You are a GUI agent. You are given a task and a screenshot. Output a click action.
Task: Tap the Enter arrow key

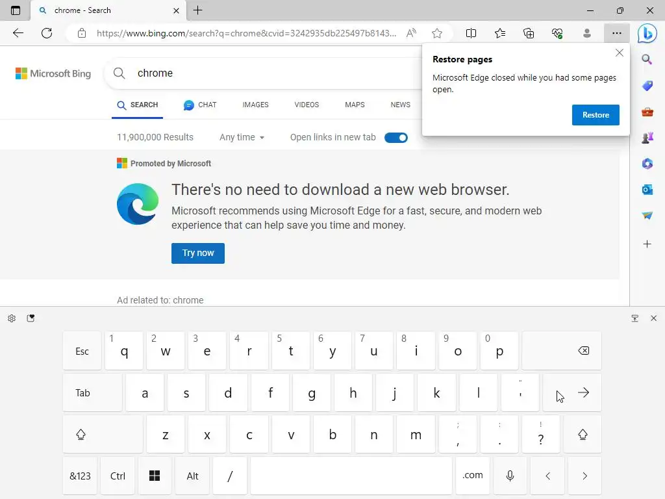(x=571, y=393)
